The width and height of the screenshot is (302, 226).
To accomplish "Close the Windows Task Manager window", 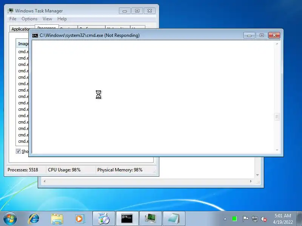I will 149,11.
